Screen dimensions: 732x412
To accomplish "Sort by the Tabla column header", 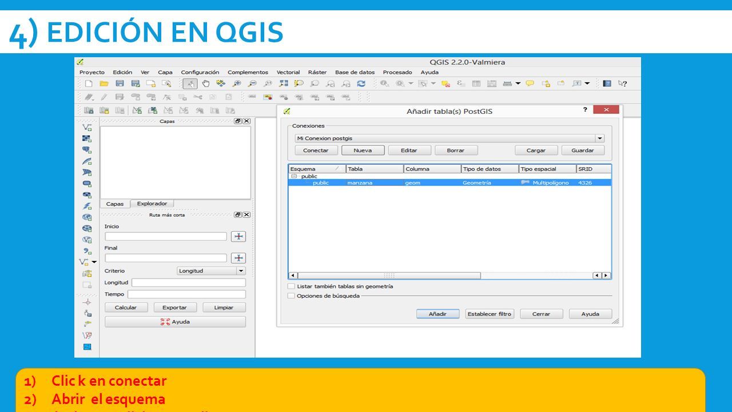I will point(375,169).
